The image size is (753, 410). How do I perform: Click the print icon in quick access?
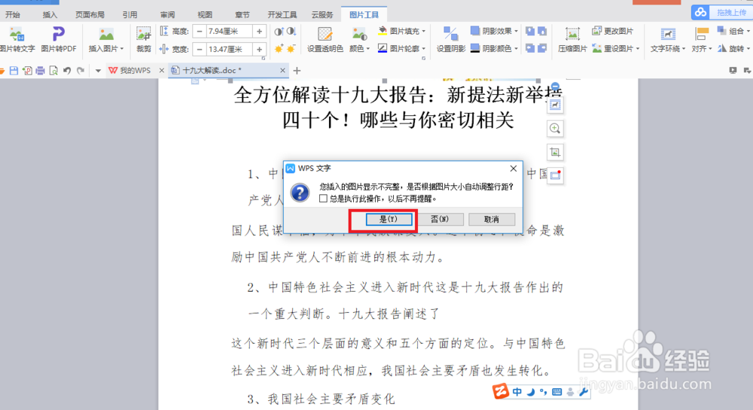(41, 71)
